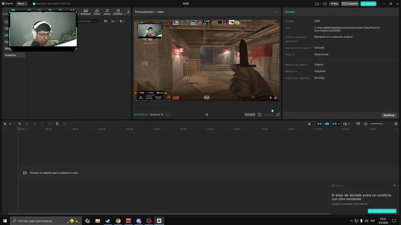Toggle preview axis icon
This screenshot has height=225, width=401.
345,124
